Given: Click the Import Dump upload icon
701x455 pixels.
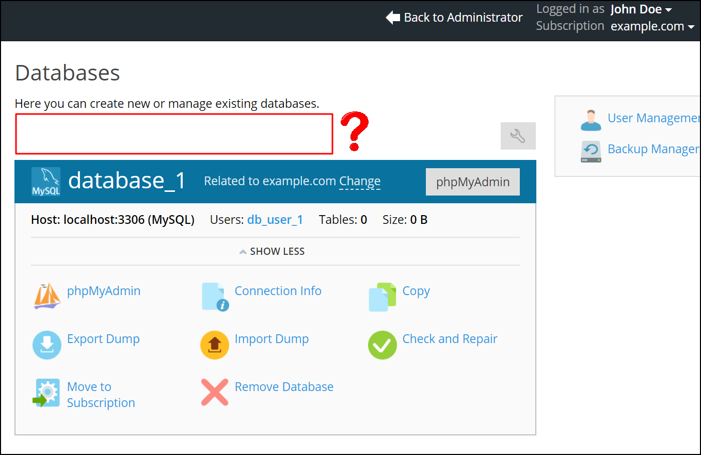Looking at the screenshot, I should pyautogui.click(x=215, y=345).
